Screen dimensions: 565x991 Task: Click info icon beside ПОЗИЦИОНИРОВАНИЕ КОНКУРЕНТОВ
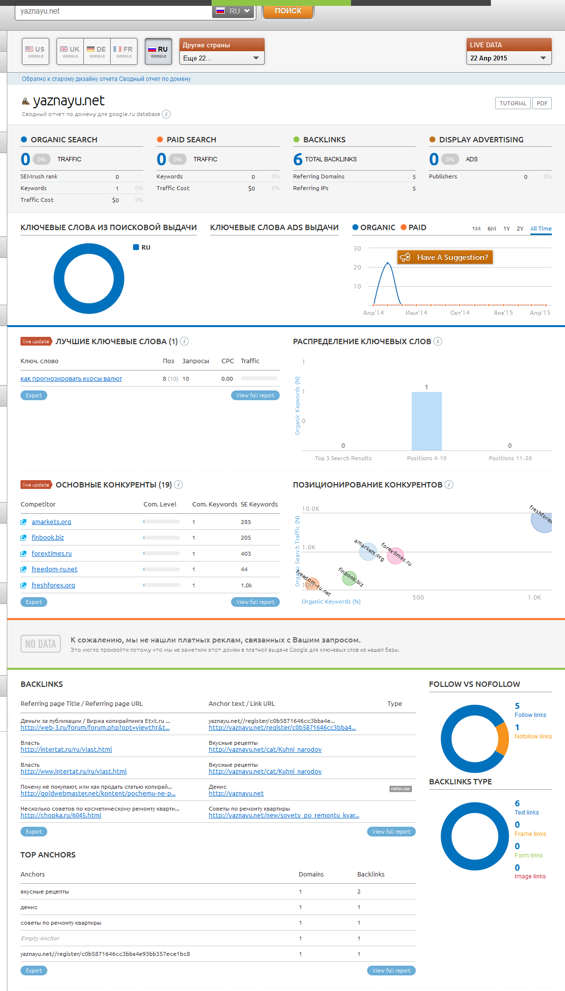tap(449, 485)
